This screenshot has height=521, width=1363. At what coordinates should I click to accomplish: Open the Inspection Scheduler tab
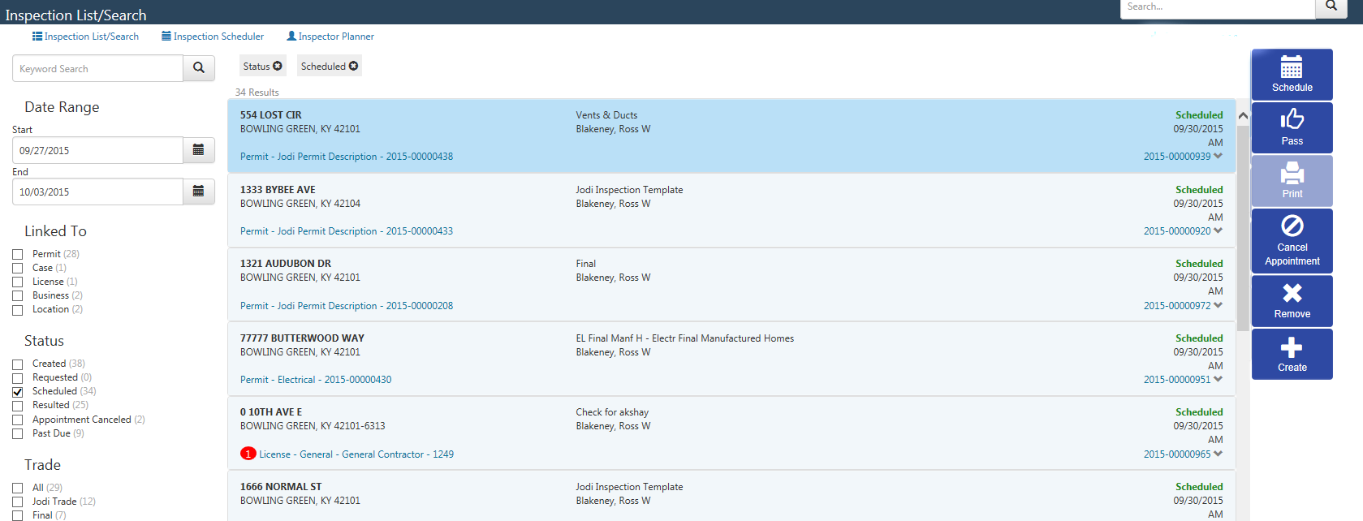pyautogui.click(x=213, y=37)
